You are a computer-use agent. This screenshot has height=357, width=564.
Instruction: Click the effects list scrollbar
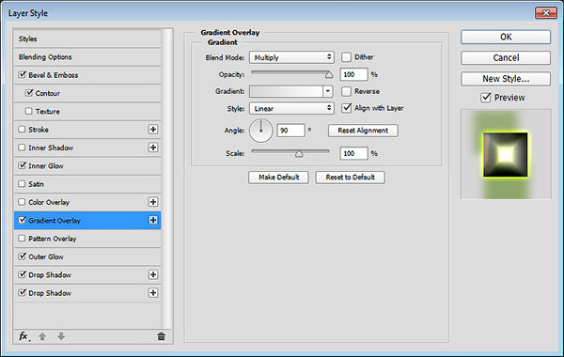click(x=165, y=178)
